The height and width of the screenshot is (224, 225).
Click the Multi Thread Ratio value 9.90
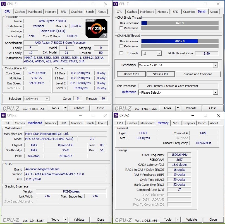click(207, 53)
